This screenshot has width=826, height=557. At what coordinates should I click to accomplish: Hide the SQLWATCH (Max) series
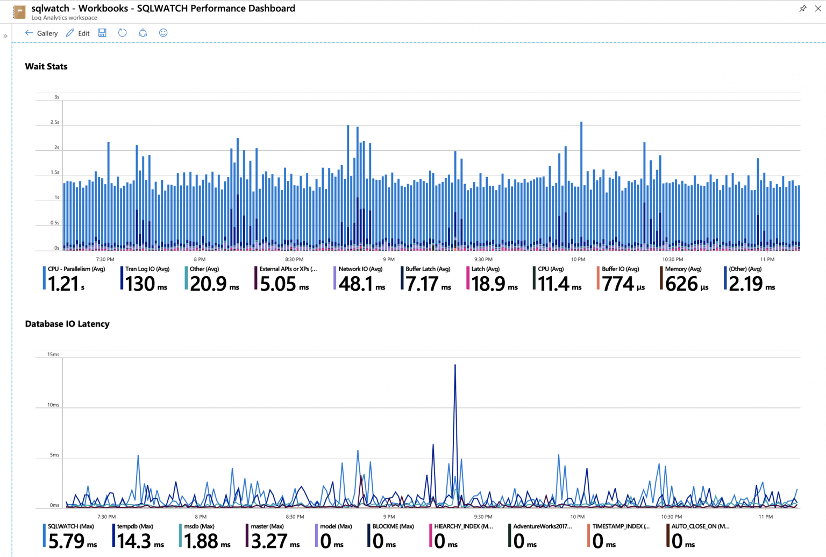(70, 535)
